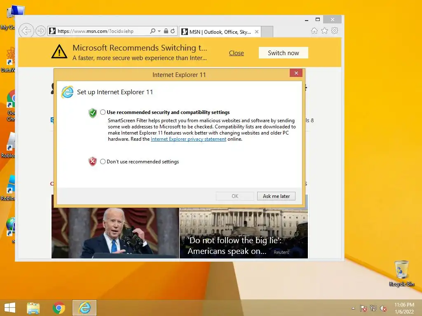The height and width of the screenshot is (316, 422).
Task: Click the red shield X icon
Action: [x=93, y=161]
